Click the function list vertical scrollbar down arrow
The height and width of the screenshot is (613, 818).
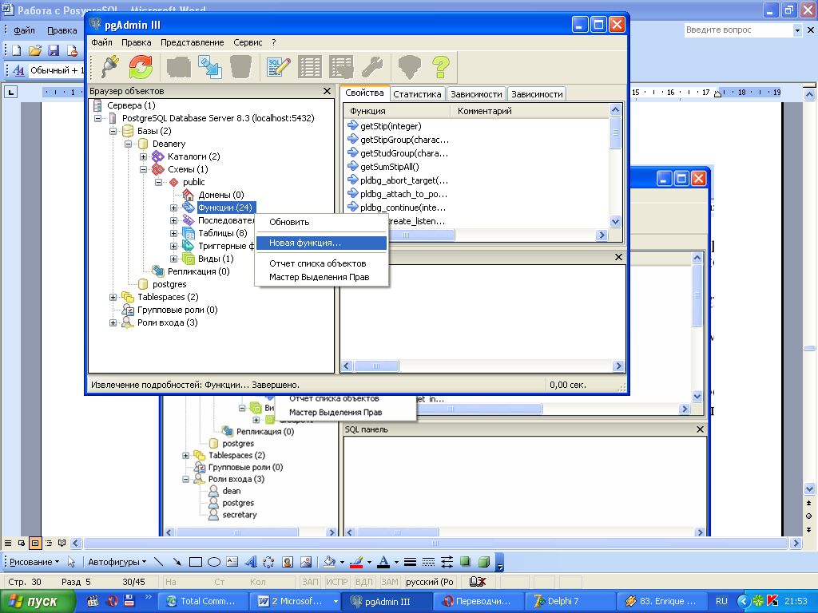click(616, 222)
